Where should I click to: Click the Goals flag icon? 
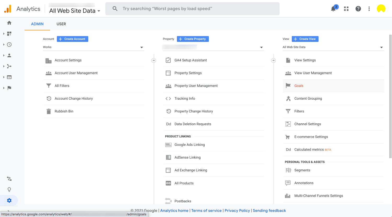(x=288, y=86)
